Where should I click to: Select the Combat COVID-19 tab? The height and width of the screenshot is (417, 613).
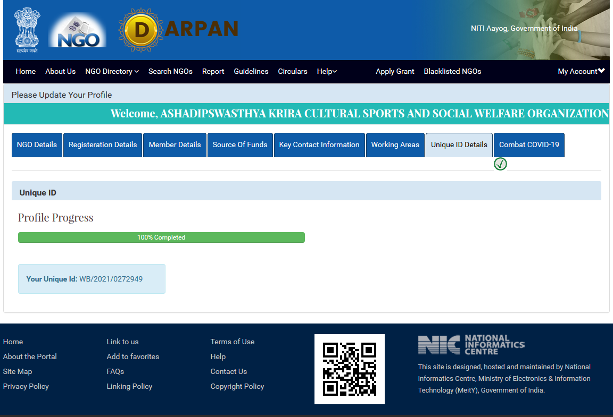tap(529, 144)
